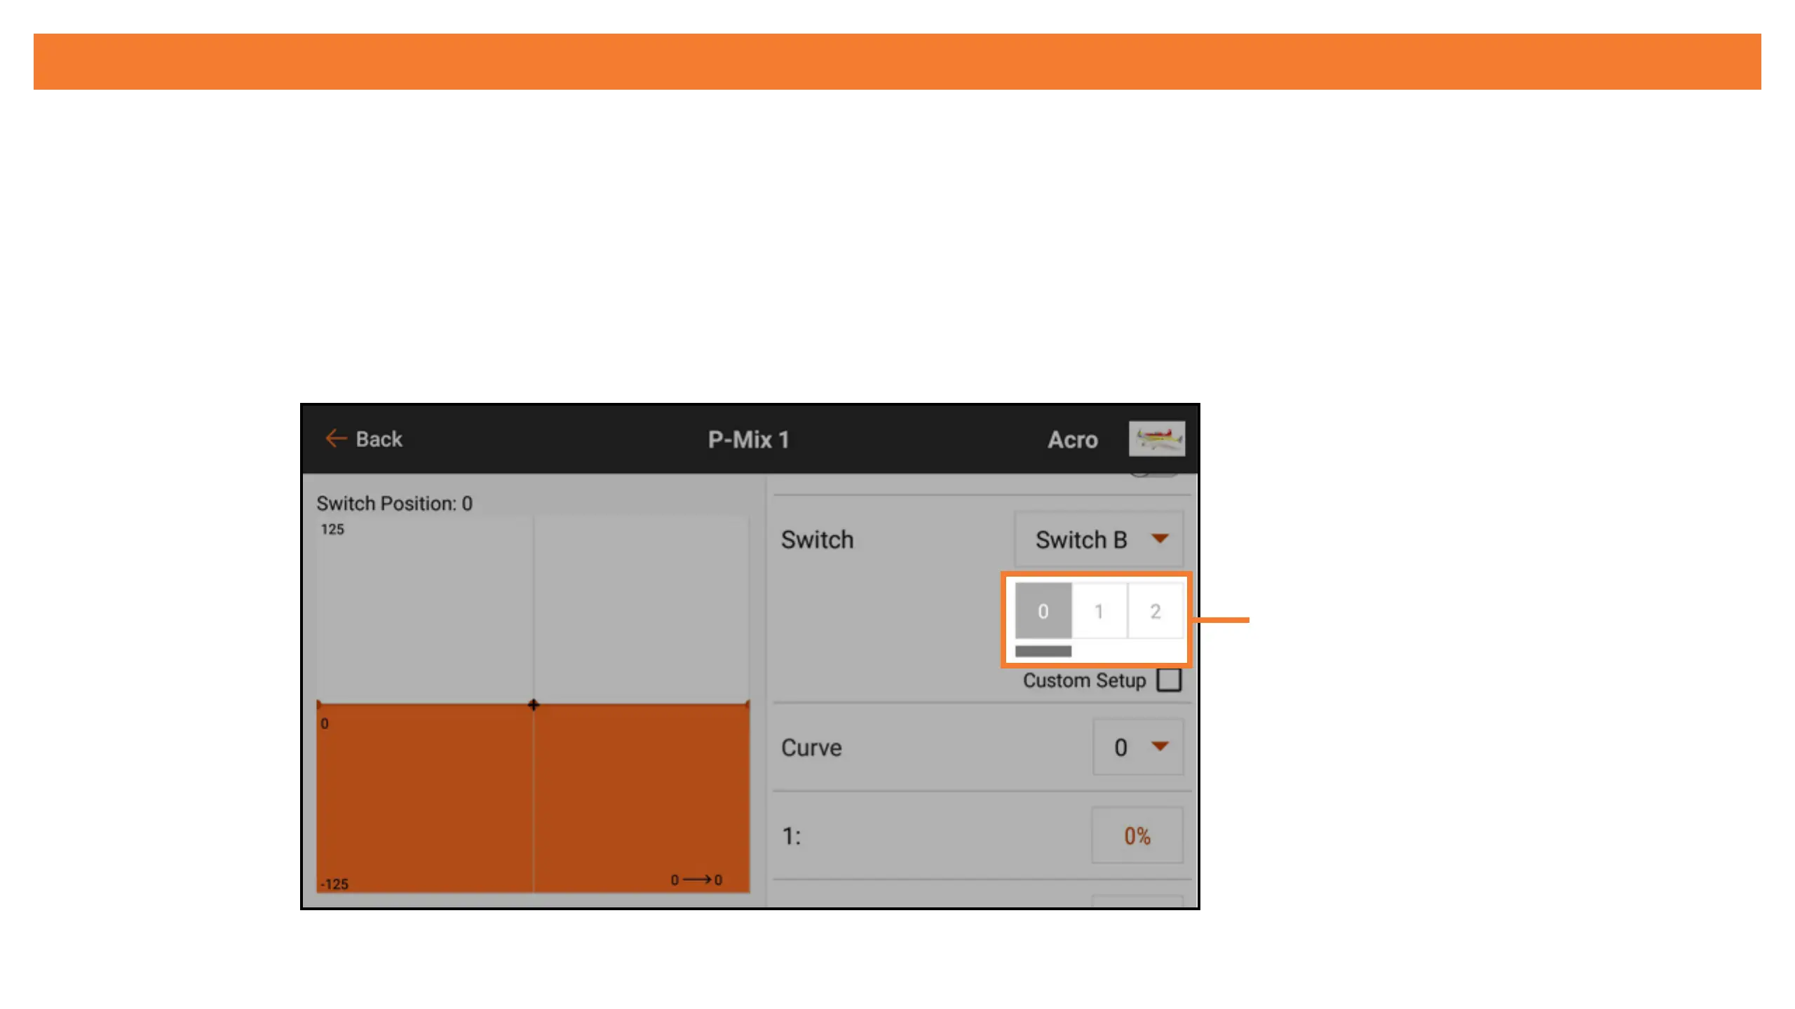
Task: Click the crosshair point on graph center
Action: click(534, 705)
